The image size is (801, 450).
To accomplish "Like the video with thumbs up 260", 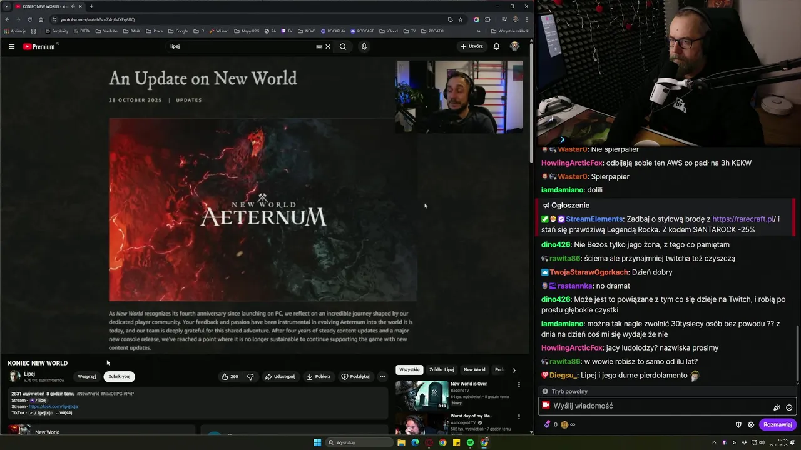I will pyautogui.click(x=230, y=377).
